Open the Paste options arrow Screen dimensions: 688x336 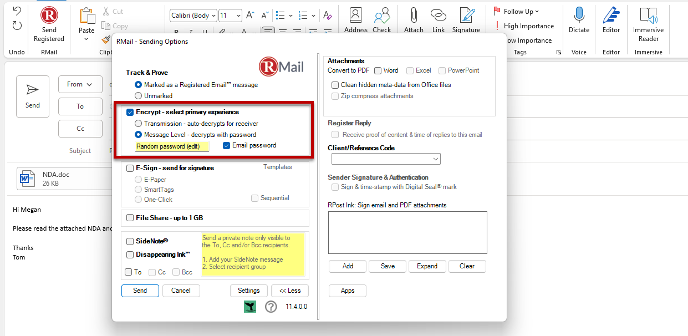tap(86, 39)
